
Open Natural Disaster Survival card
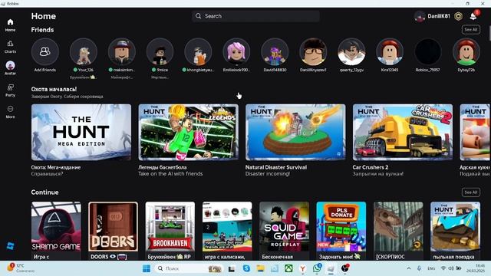(x=295, y=133)
